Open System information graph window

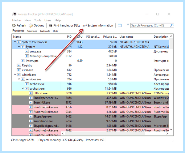pos(98,26)
